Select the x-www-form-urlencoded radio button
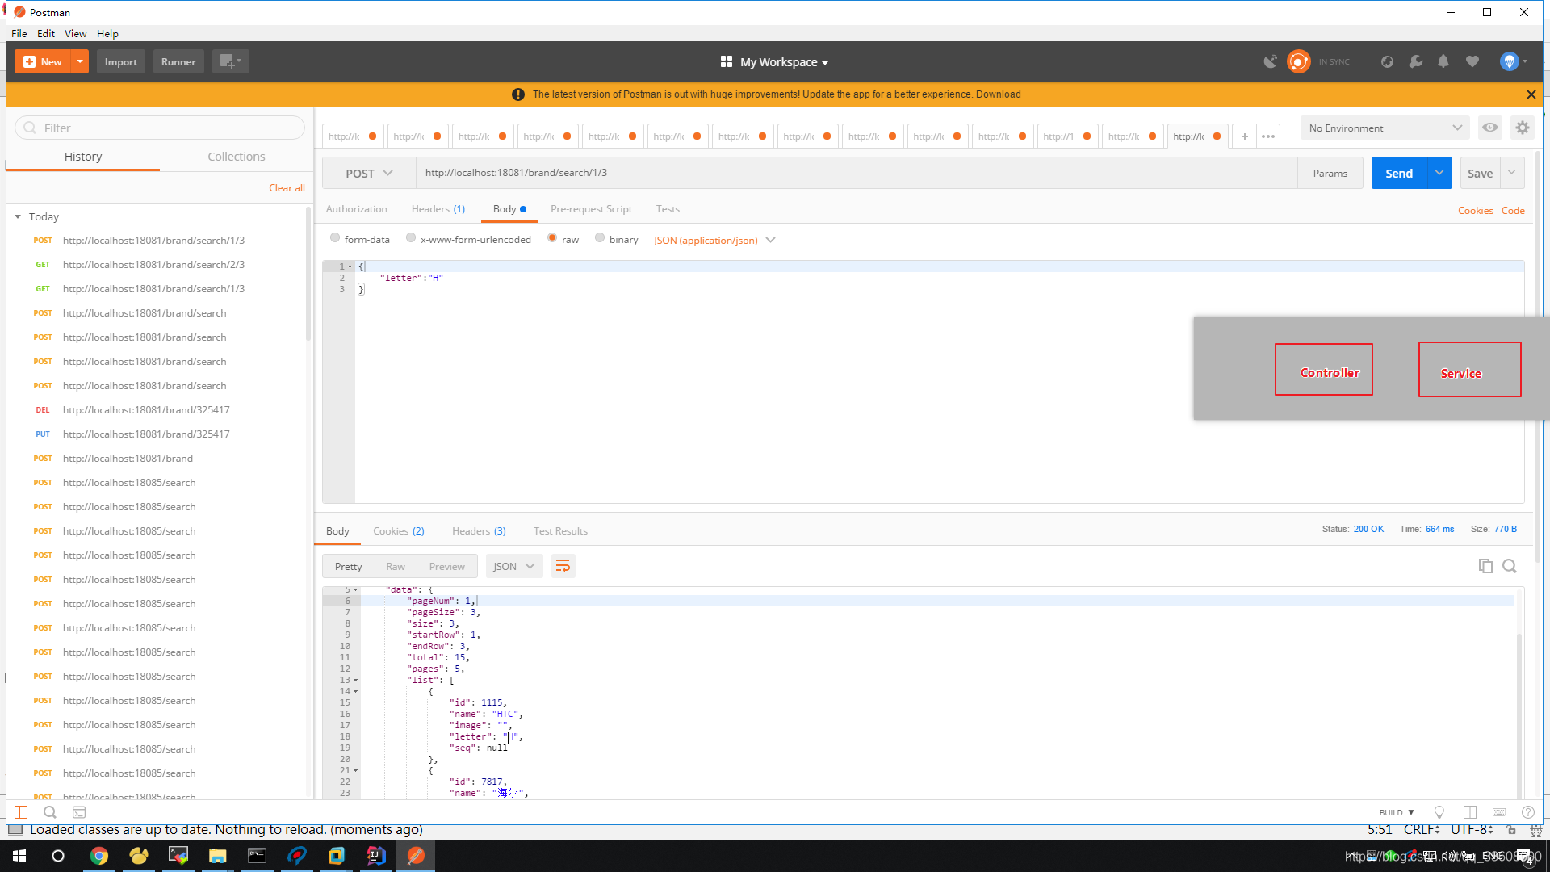Screen dimensions: 1550x872 [411, 238]
